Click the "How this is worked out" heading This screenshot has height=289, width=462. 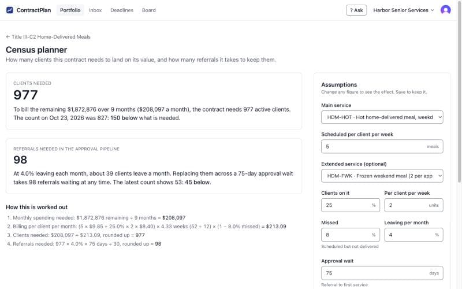36,207
